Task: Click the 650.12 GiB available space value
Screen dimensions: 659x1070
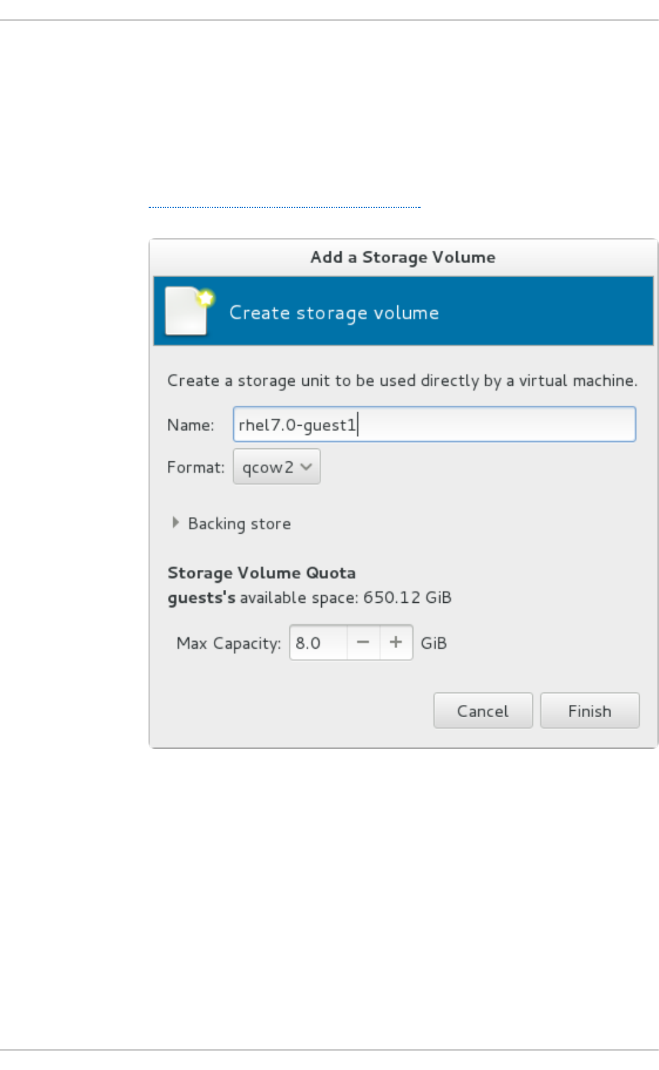Action: (x=407, y=598)
